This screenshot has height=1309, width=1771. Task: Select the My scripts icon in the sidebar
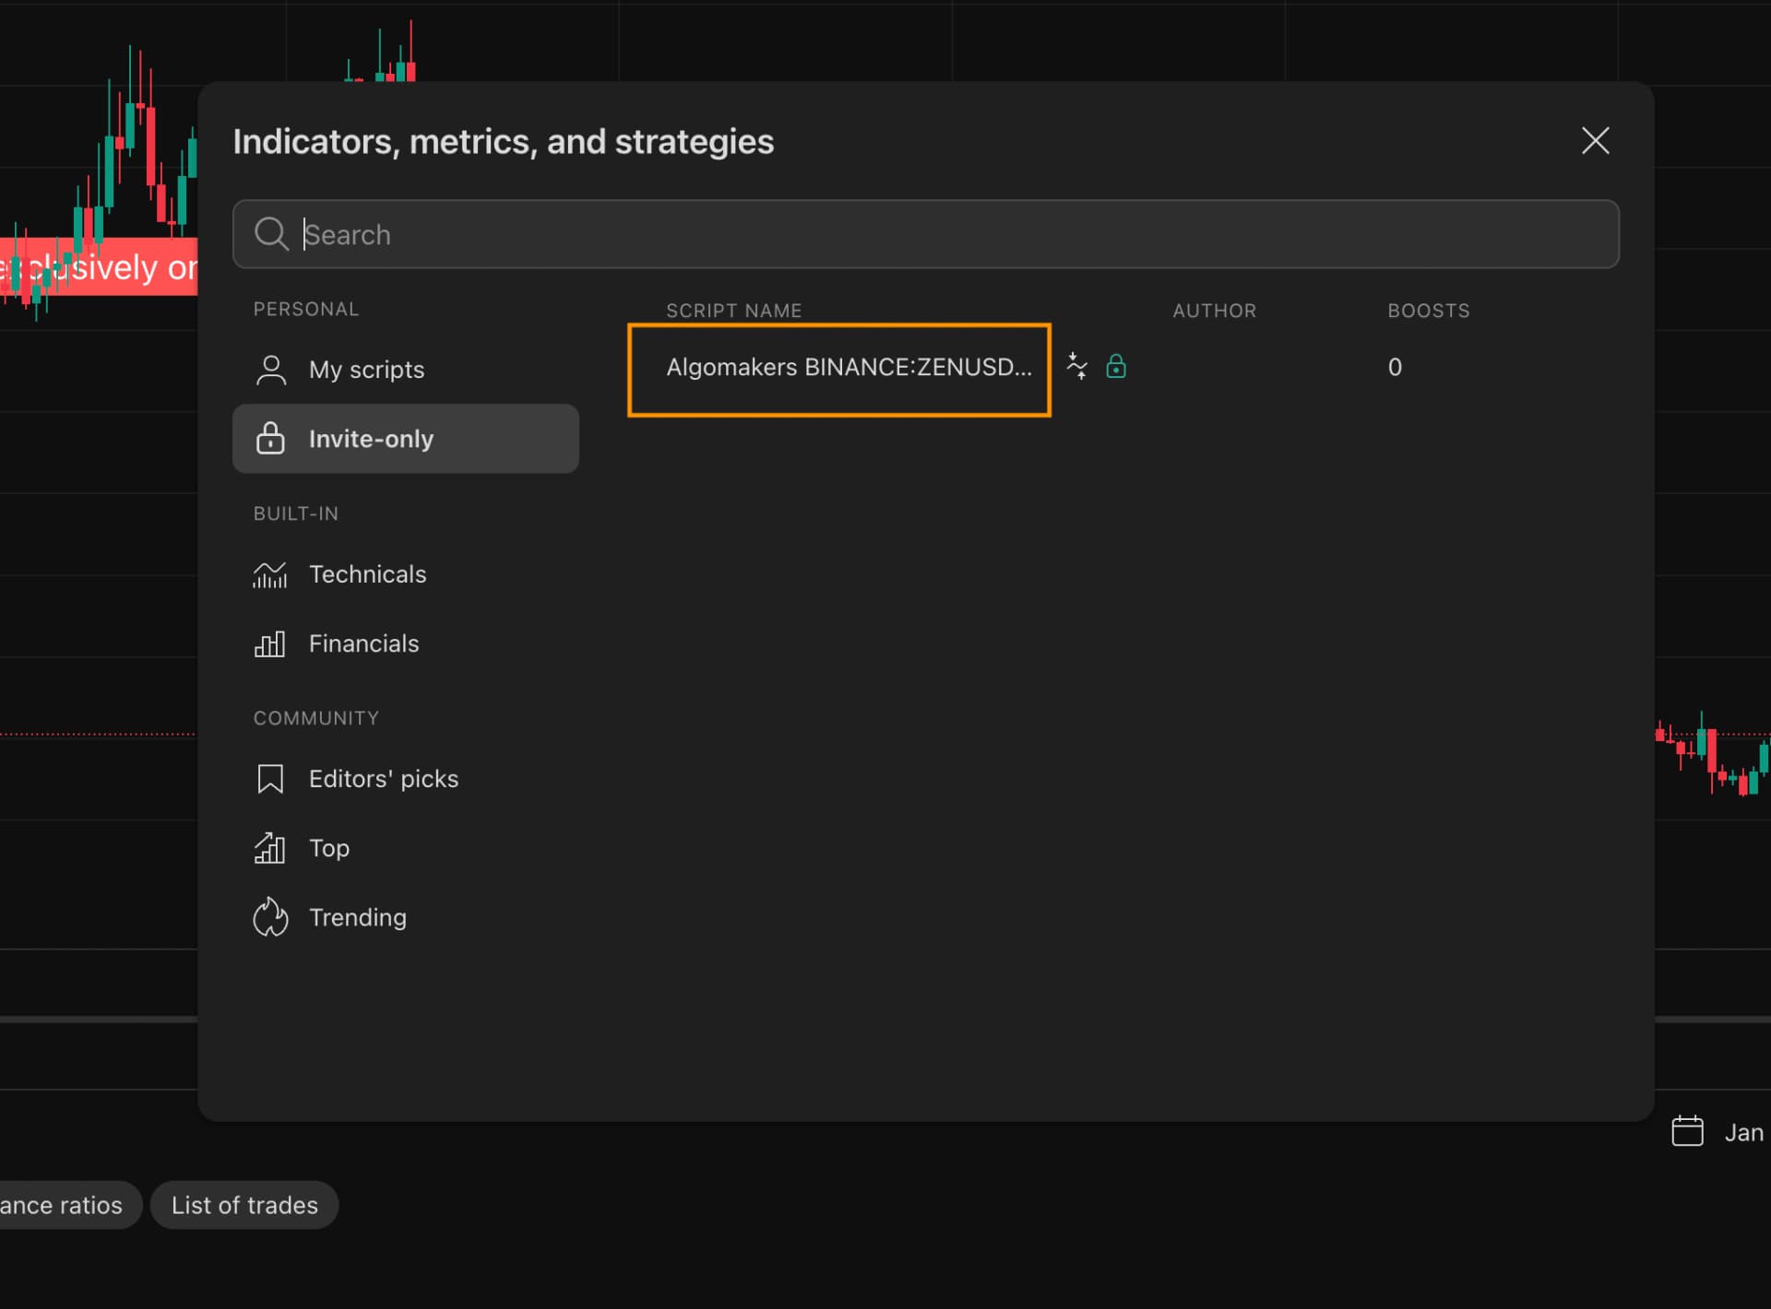(270, 370)
